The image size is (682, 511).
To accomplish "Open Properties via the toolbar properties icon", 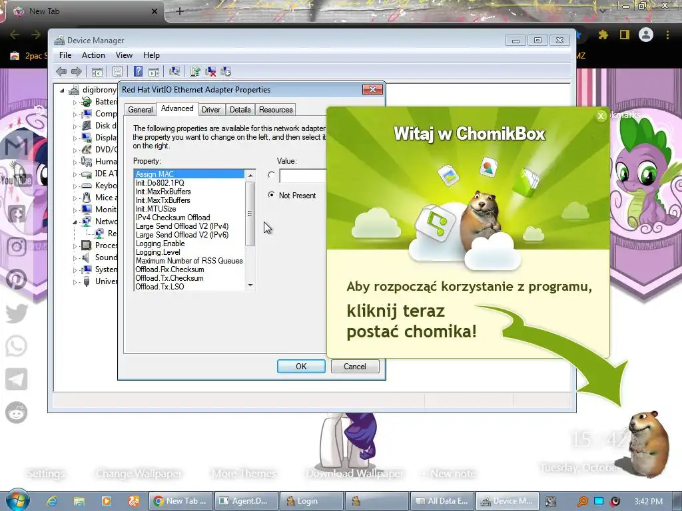I will [117, 72].
